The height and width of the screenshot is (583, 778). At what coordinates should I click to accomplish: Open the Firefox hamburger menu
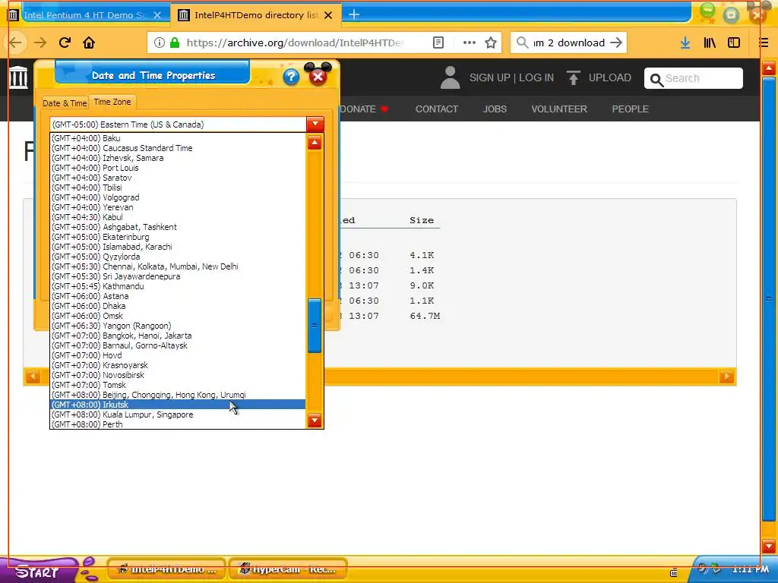[764, 43]
